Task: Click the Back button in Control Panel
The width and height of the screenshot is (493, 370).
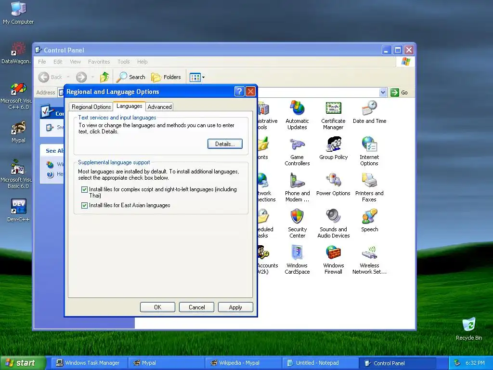Action: pos(50,77)
